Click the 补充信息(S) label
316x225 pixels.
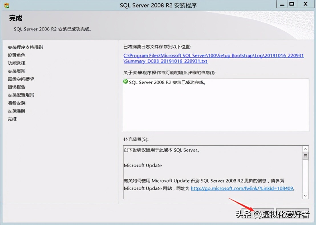136,139
